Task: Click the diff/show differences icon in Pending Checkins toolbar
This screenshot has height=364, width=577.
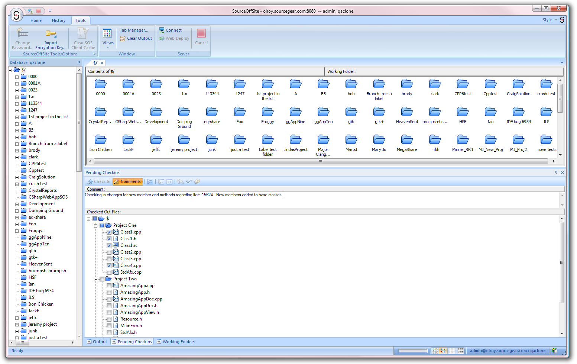Action: tap(181, 181)
